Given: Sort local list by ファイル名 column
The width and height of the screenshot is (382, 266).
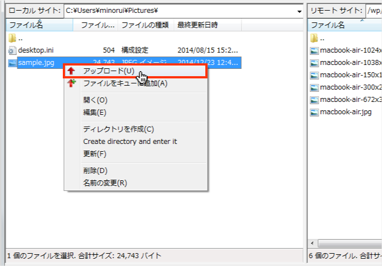Looking at the screenshot, I should click(x=39, y=25).
